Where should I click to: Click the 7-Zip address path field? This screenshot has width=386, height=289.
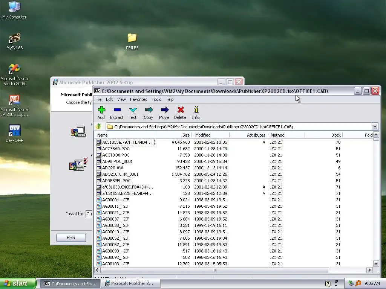click(x=239, y=126)
